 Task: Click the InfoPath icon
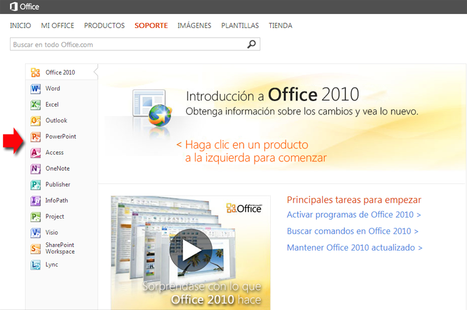tap(36, 201)
